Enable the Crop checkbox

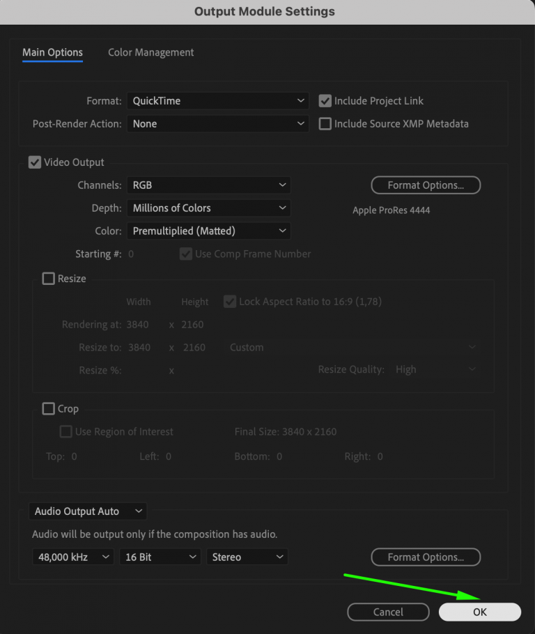48,408
